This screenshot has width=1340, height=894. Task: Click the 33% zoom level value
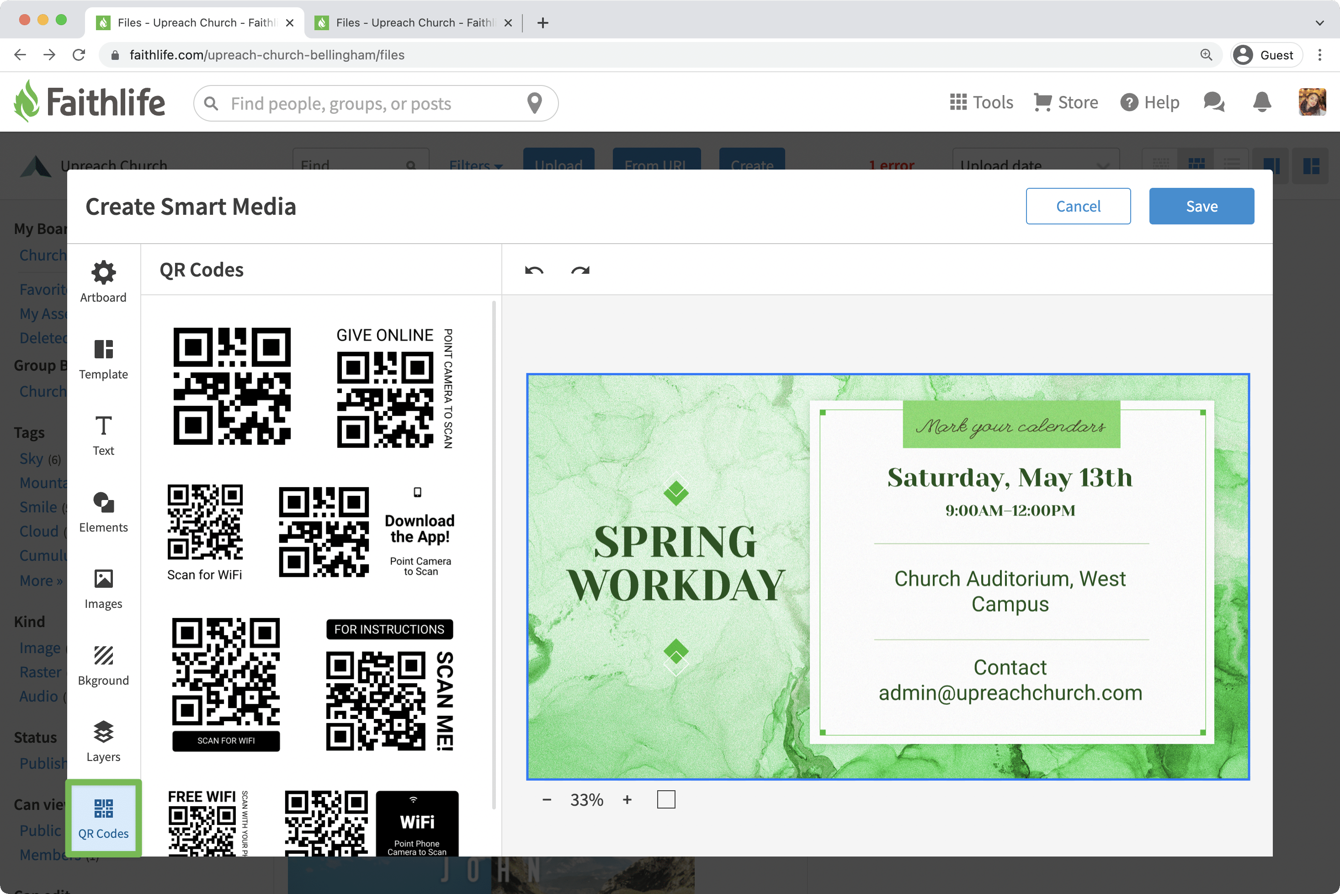586,799
